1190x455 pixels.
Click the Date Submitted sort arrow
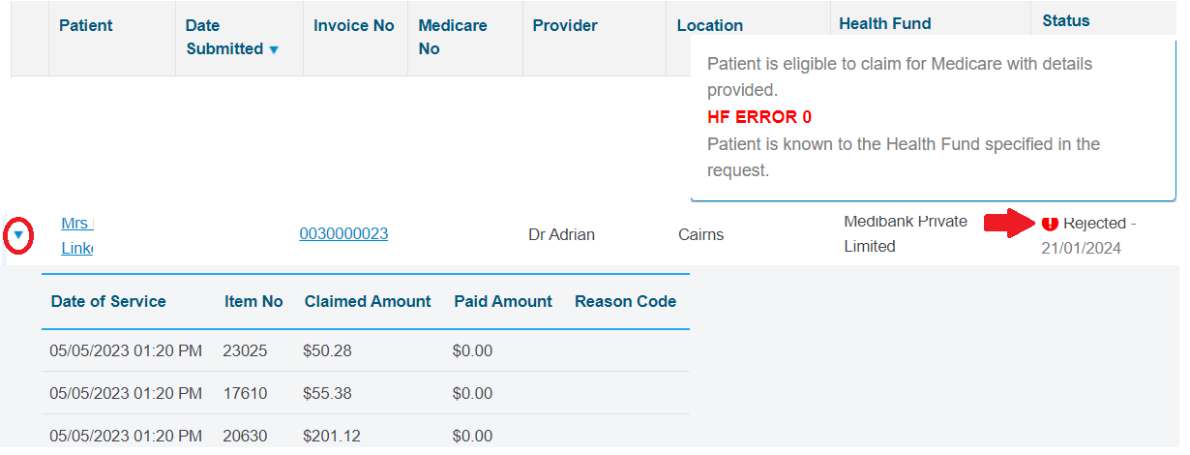coord(274,49)
